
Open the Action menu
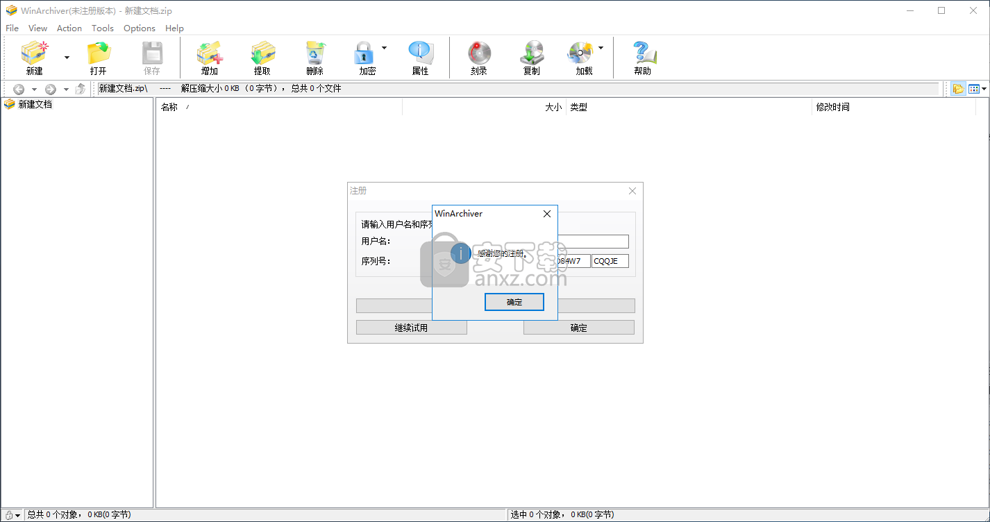pyautogui.click(x=69, y=28)
